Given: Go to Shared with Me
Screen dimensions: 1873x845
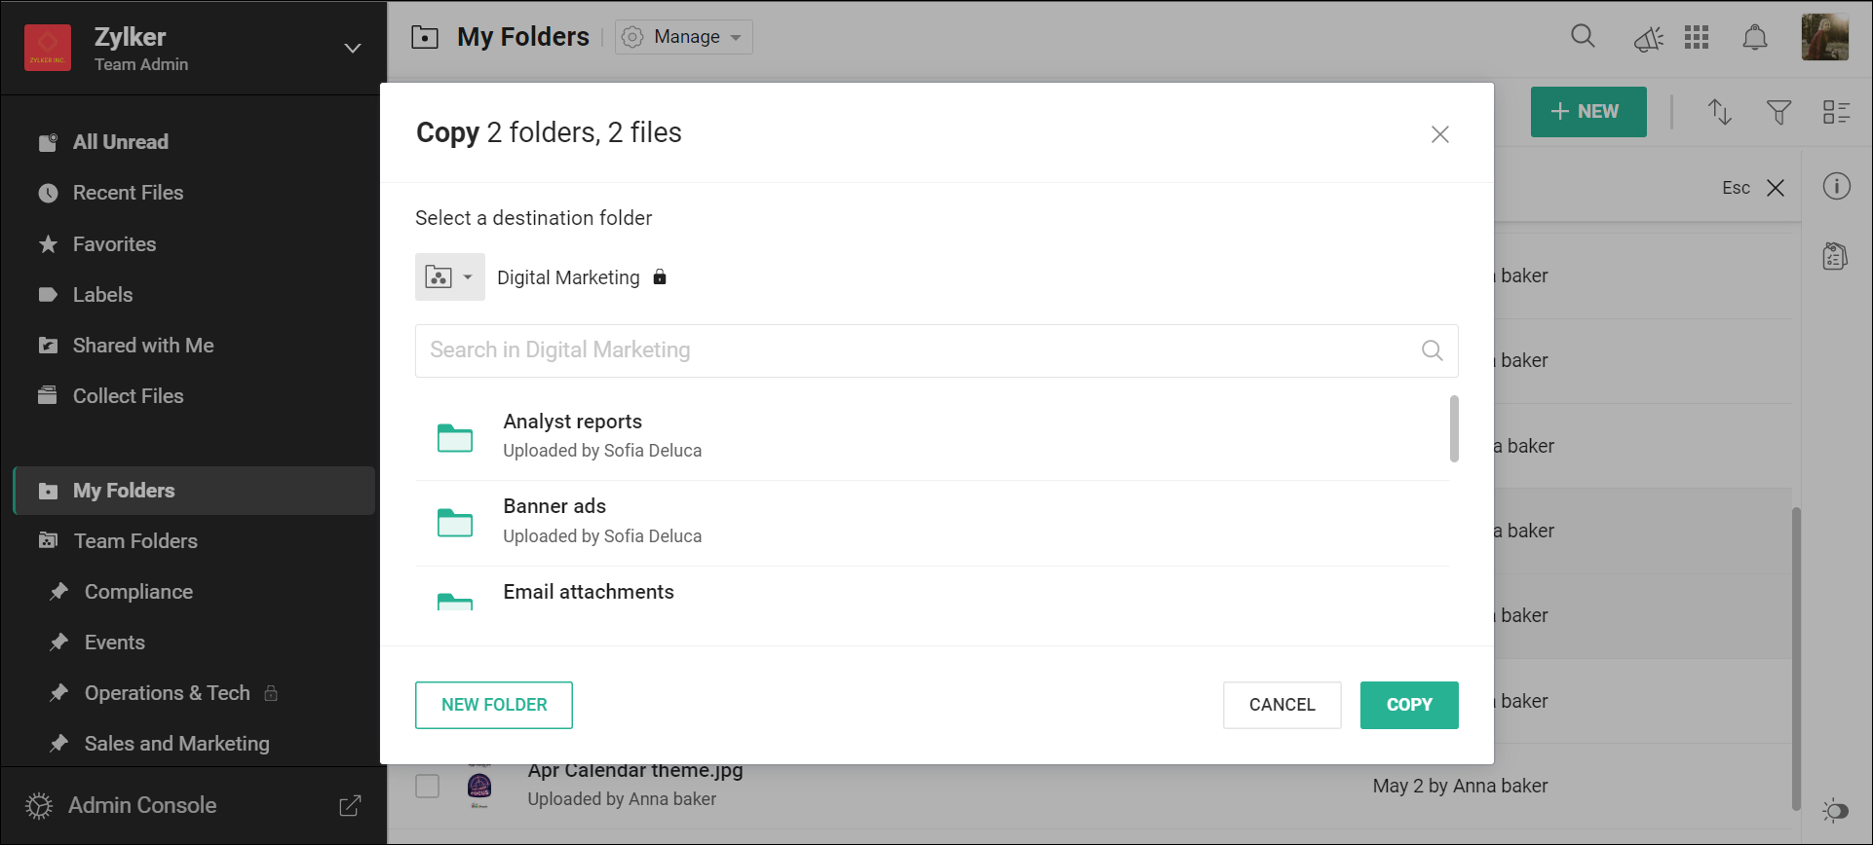Looking at the screenshot, I should (x=142, y=346).
